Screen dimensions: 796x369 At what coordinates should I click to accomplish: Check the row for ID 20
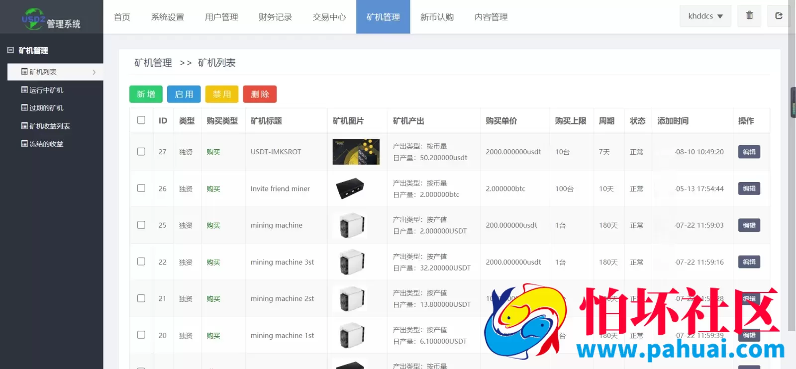(141, 335)
